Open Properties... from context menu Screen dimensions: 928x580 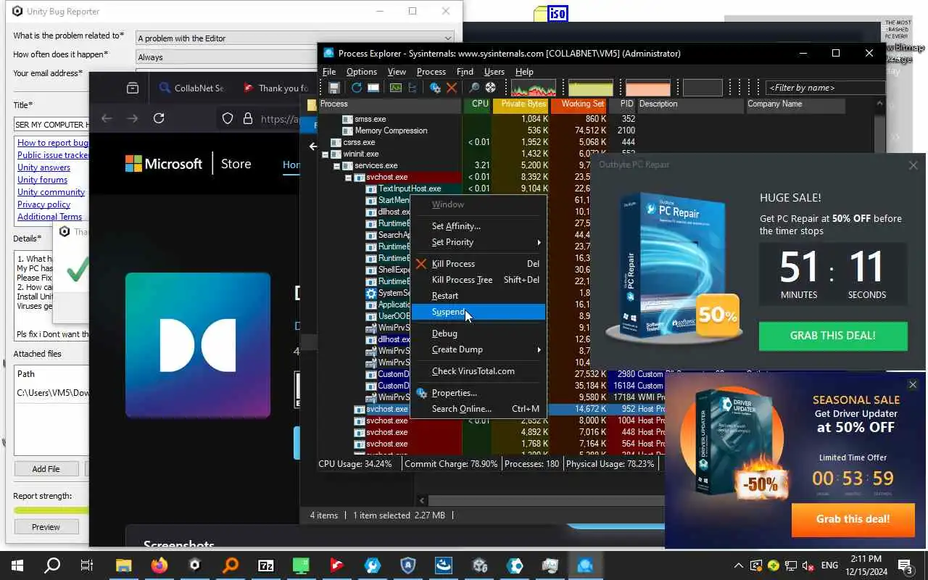point(478,393)
